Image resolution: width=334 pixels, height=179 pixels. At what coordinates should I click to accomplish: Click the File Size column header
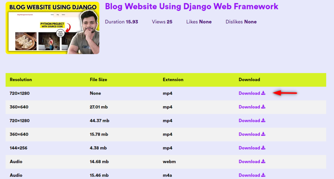pos(99,80)
